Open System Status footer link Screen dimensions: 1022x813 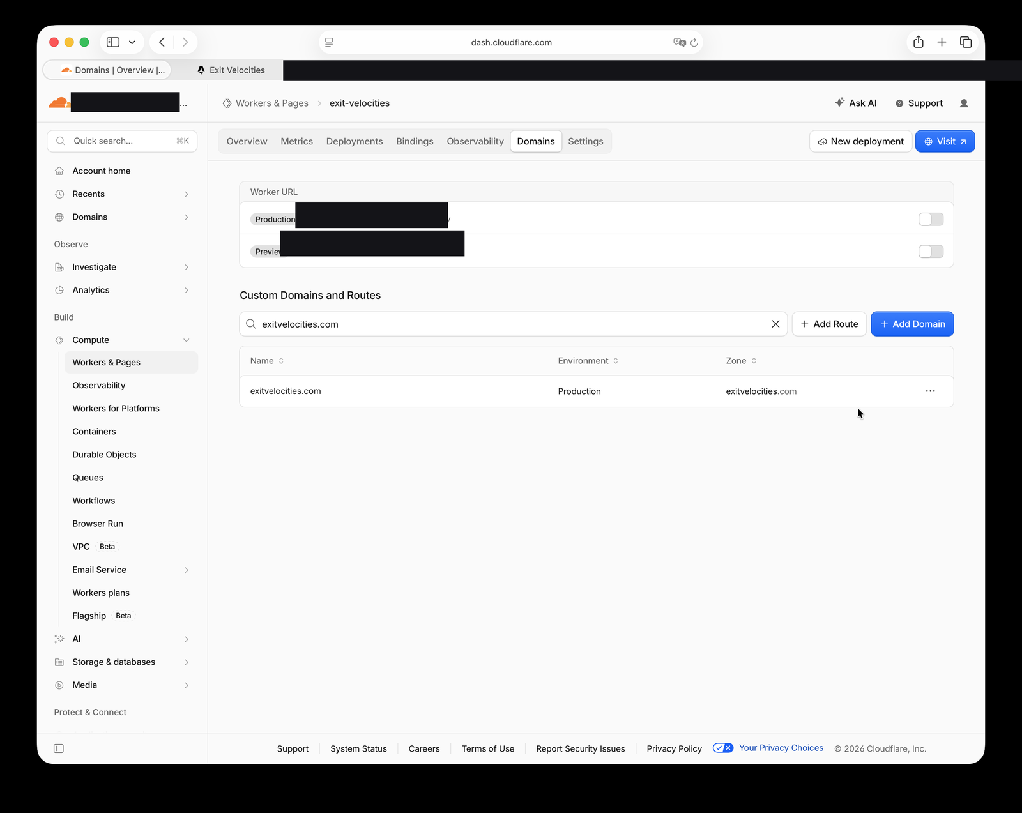(358, 748)
